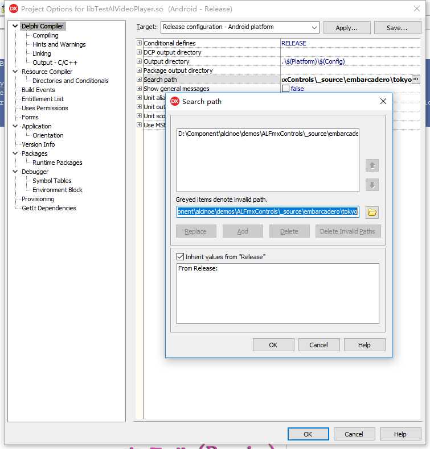Expand Package output directory row
430x449 pixels.
pos(139,70)
